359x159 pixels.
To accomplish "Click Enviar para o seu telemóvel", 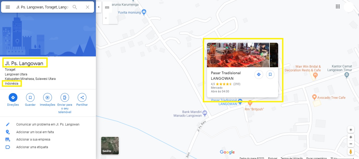I will [x=65, y=98].
